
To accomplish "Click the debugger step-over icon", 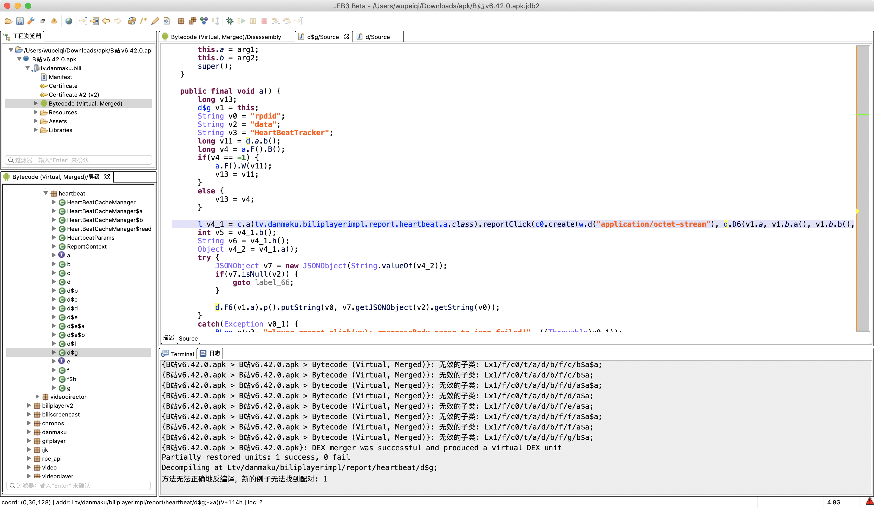I will click(287, 21).
